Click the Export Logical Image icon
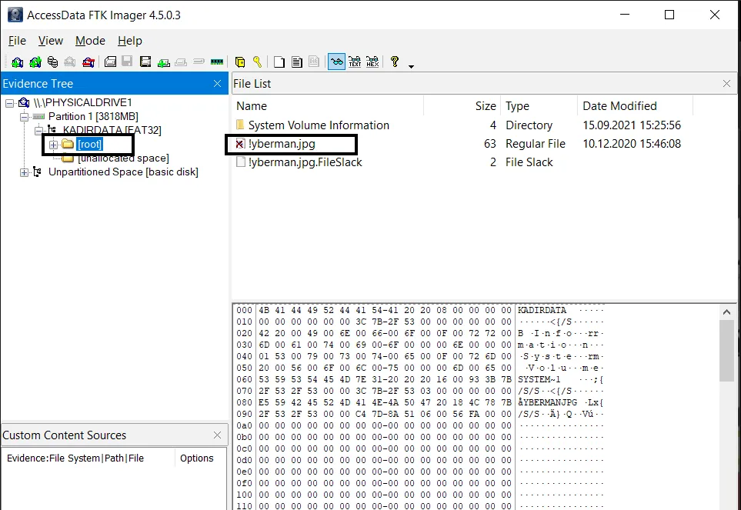The height and width of the screenshot is (510, 741). pyautogui.click(x=145, y=62)
